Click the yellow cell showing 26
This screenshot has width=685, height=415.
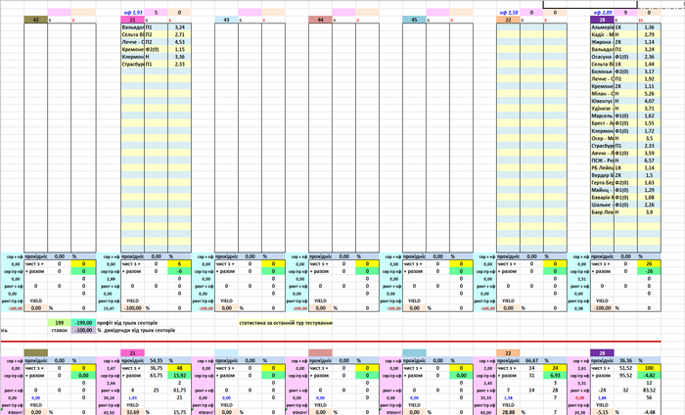coord(649,264)
